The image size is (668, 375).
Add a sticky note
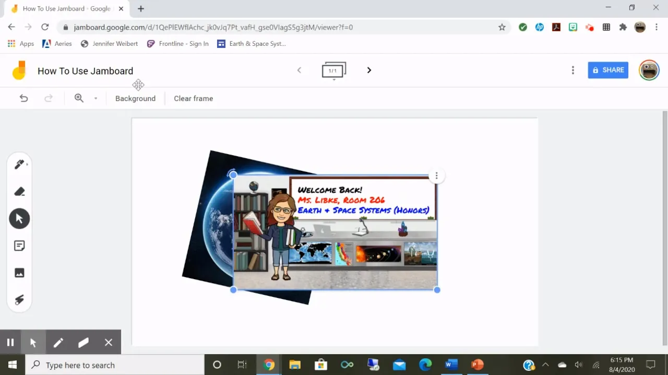(x=19, y=246)
